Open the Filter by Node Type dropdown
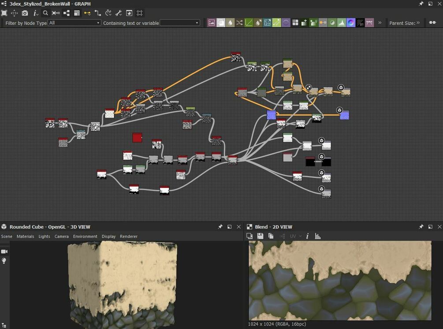This screenshot has width=443, height=329. (74, 23)
